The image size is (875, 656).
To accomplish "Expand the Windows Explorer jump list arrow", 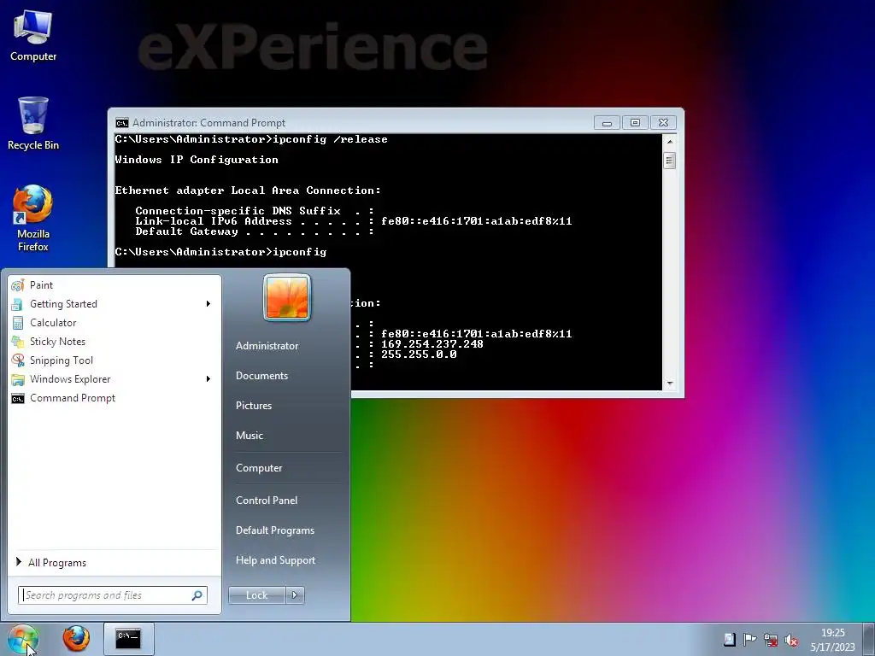I will [x=208, y=379].
